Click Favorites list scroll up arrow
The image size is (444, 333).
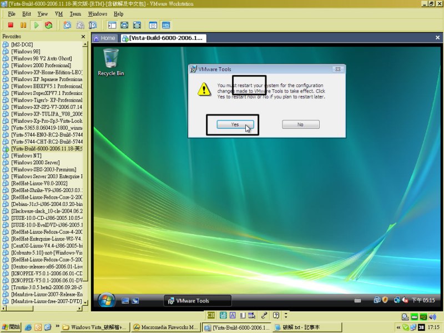[x=85, y=44]
